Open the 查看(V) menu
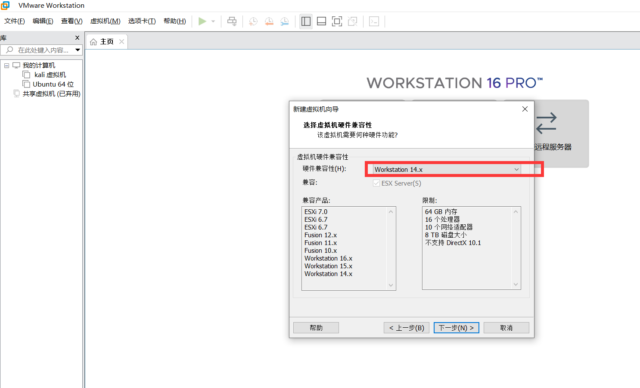The width and height of the screenshot is (640, 388). [x=72, y=21]
